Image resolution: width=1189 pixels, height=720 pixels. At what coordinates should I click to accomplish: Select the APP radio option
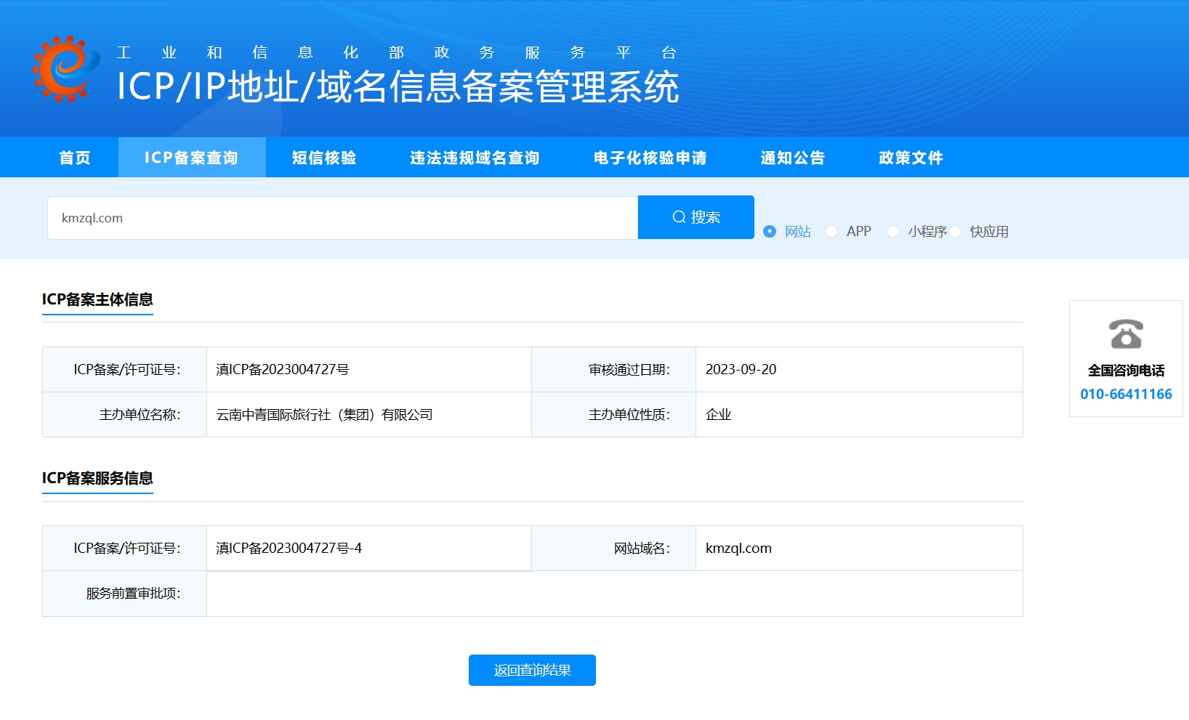(x=831, y=231)
